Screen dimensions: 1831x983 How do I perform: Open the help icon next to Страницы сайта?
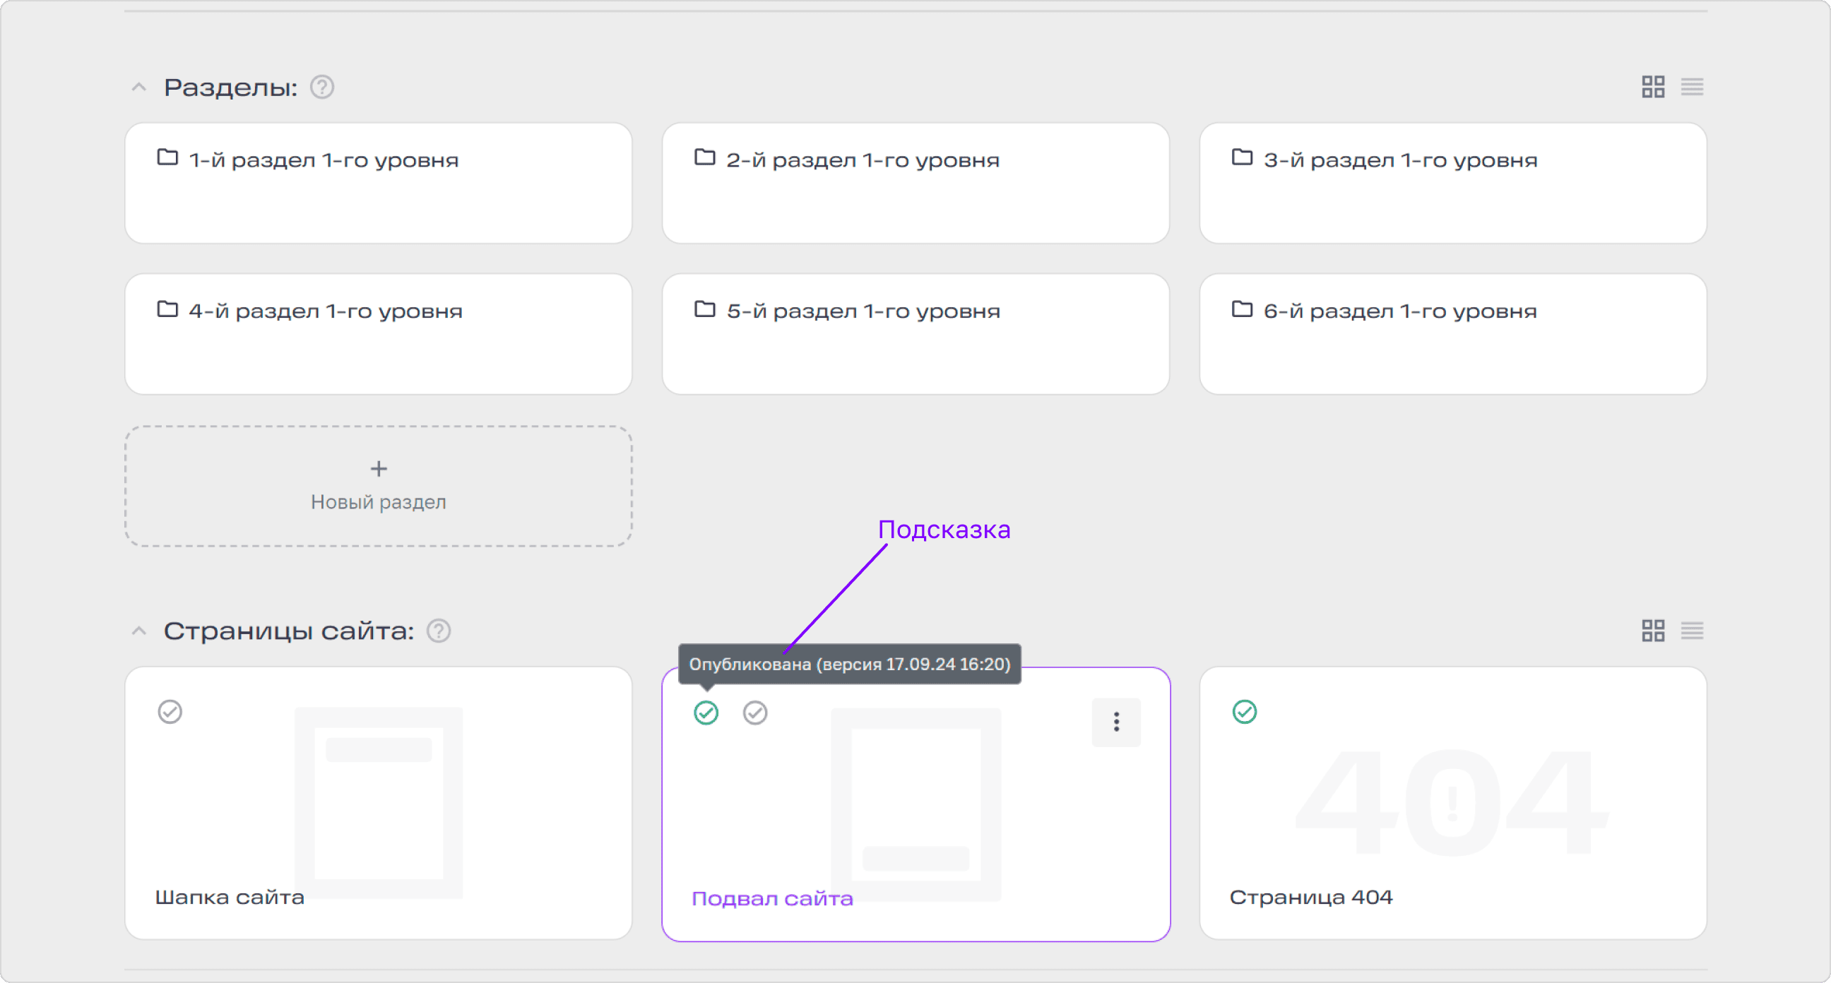[439, 631]
